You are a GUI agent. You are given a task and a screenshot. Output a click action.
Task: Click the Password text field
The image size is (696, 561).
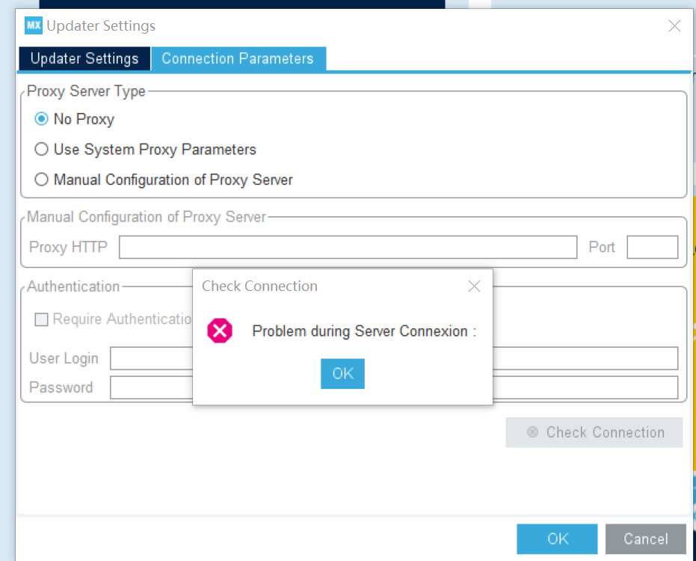pyautogui.click(x=394, y=387)
